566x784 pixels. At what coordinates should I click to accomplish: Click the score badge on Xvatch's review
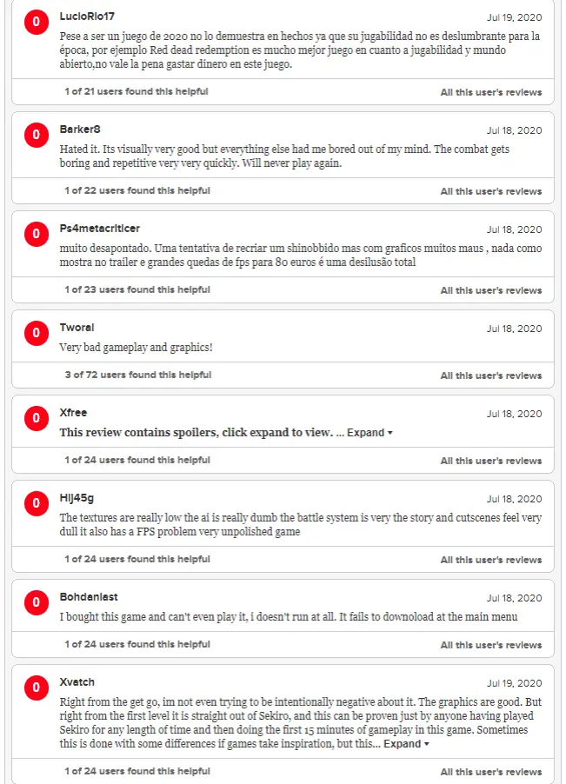[37, 688]
